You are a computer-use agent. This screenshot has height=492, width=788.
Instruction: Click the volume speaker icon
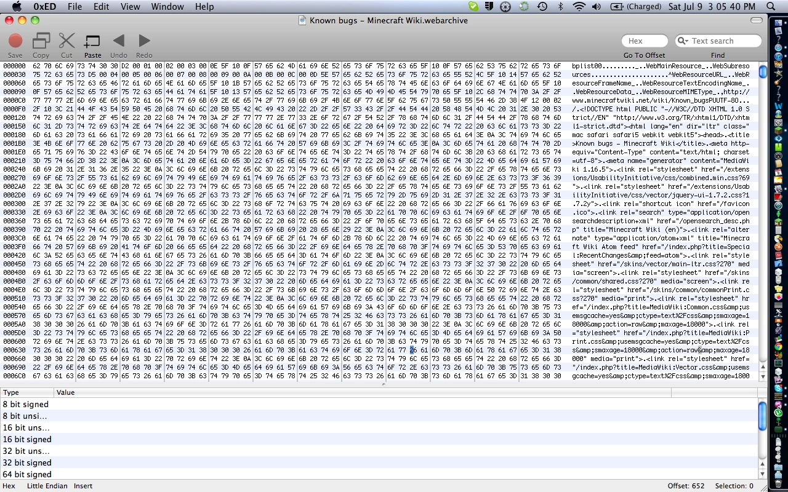pyautogui.click(x=596, y=7)
